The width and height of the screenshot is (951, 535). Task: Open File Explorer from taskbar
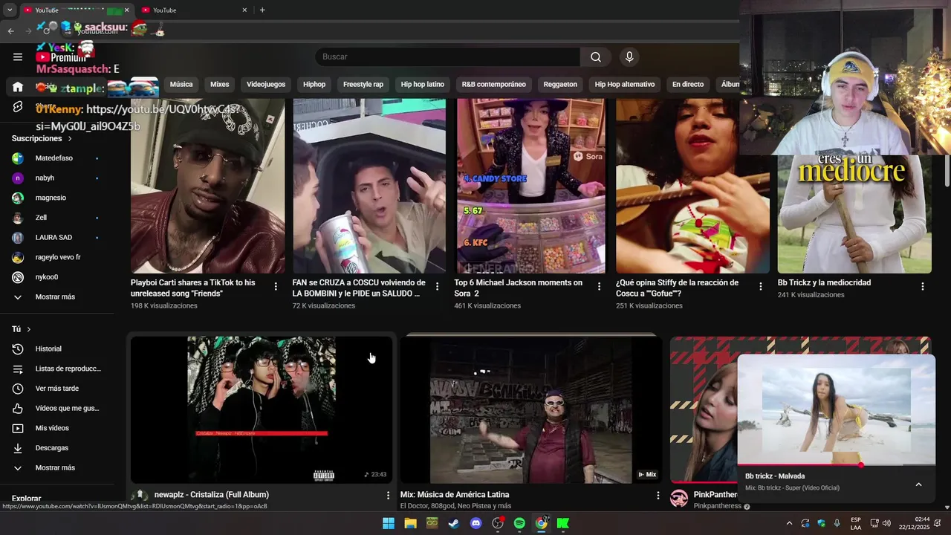pos(410,523)
